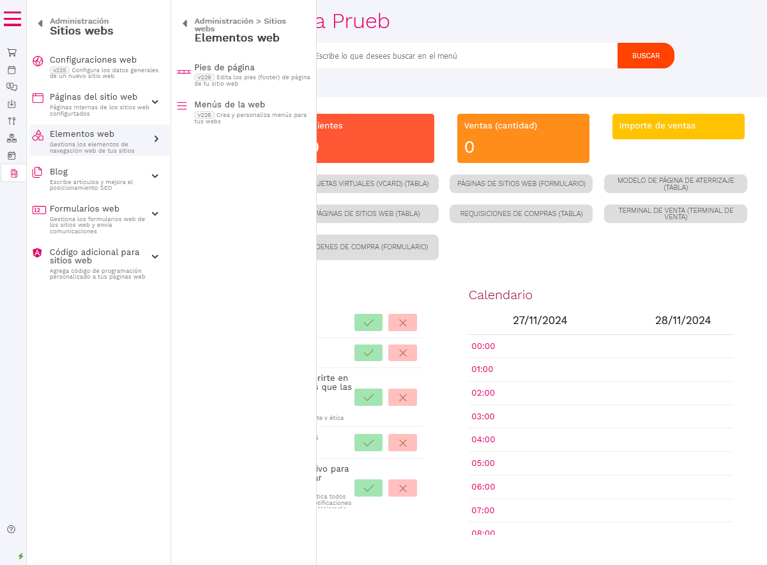Image resolution: width=767 pixels, height=565 pixels.
Task: Open Requisiciones de Compras (Tabla) shortcut
Action: click(521, 213)
